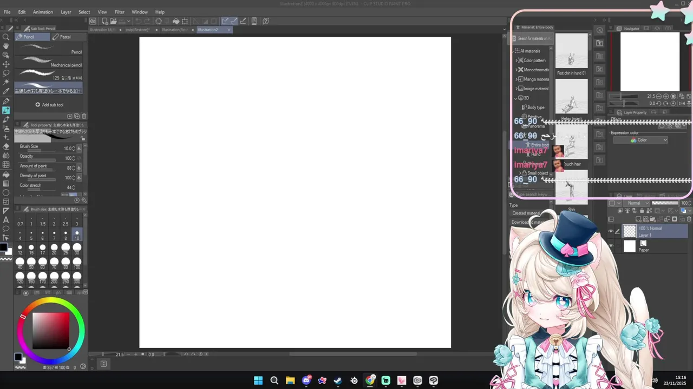Create new raster layer icon in Layer panel
Screen dimensions: 693x389
click(x=639, y=219)
